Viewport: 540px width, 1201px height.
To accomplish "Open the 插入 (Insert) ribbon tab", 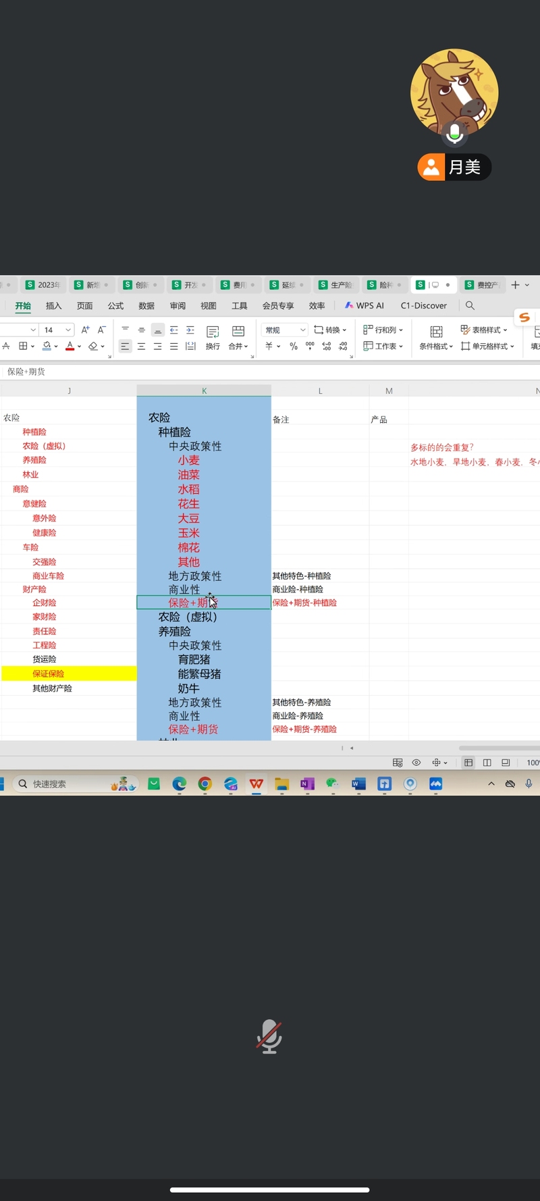I will pyautogui.click(x=53, y=305).
